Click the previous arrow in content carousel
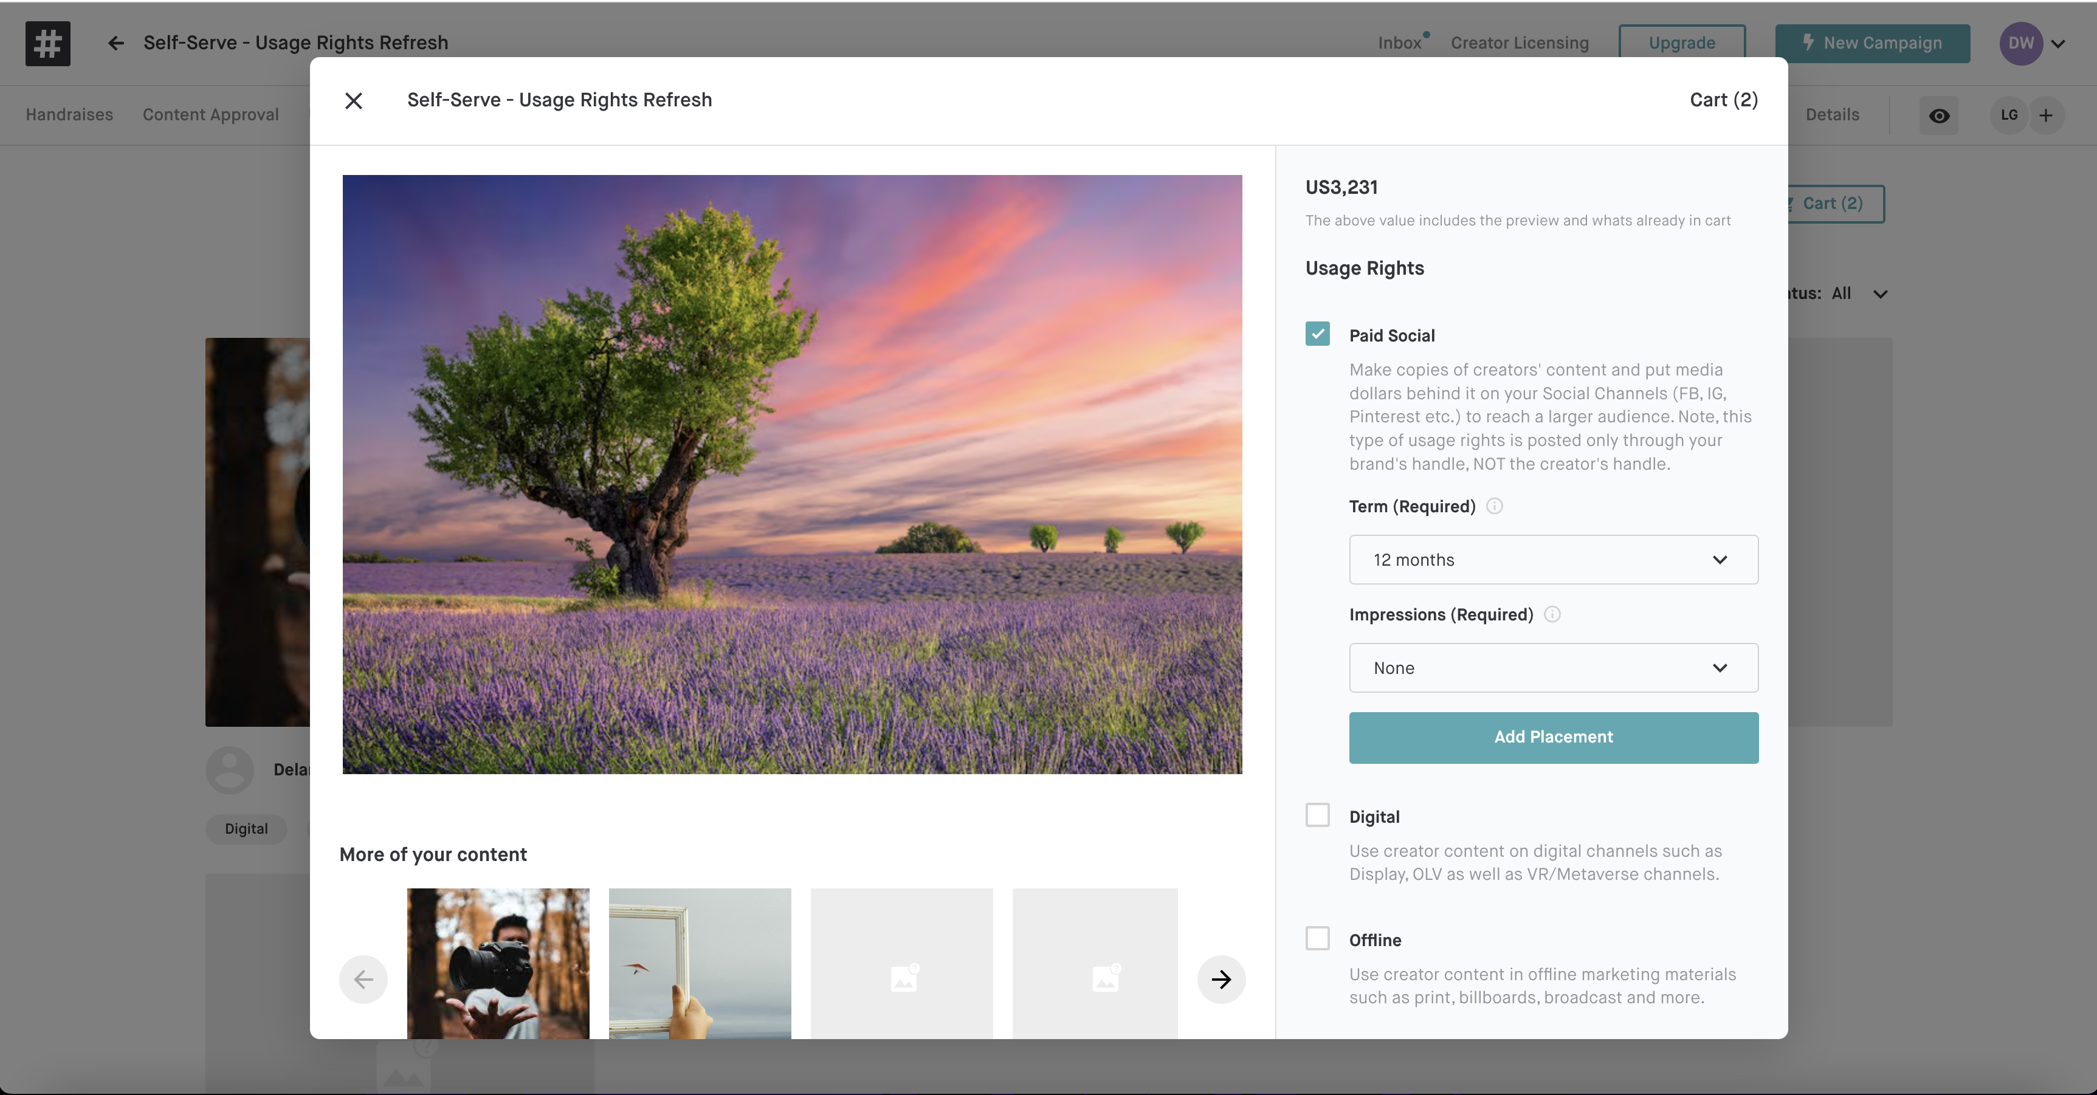The image size is (2097, 1095). click(363, 978)
